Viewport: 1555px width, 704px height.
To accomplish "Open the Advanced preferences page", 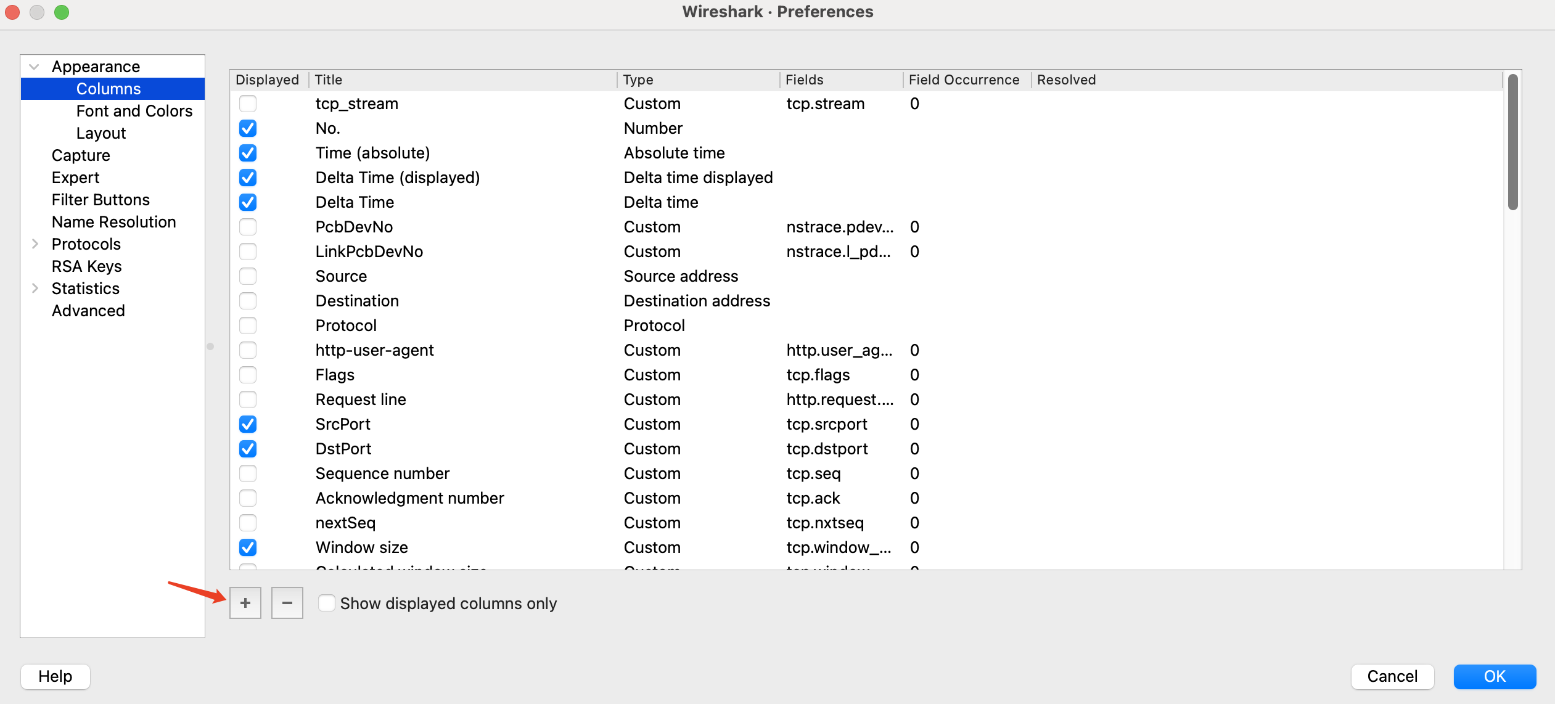I will (x=88, y=311).
